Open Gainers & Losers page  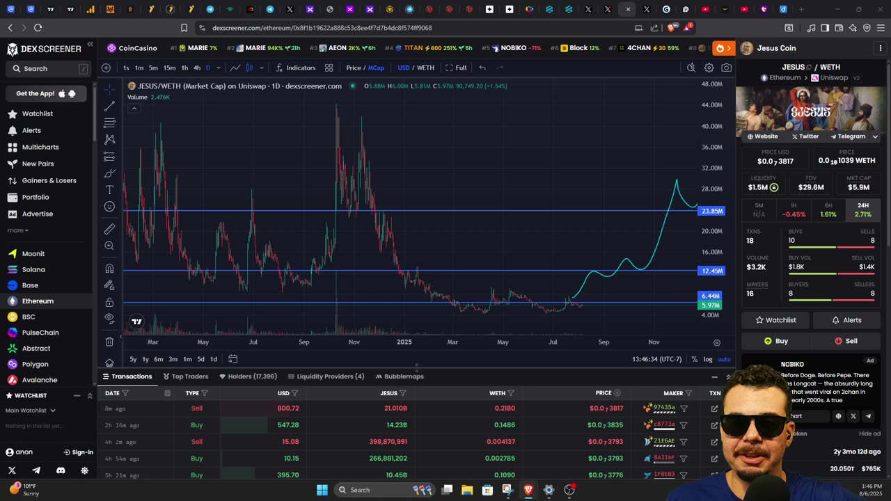tap(49, 180)
